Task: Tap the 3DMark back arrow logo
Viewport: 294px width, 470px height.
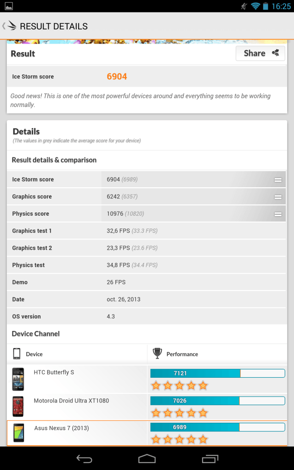Action: tap(9, 26)
